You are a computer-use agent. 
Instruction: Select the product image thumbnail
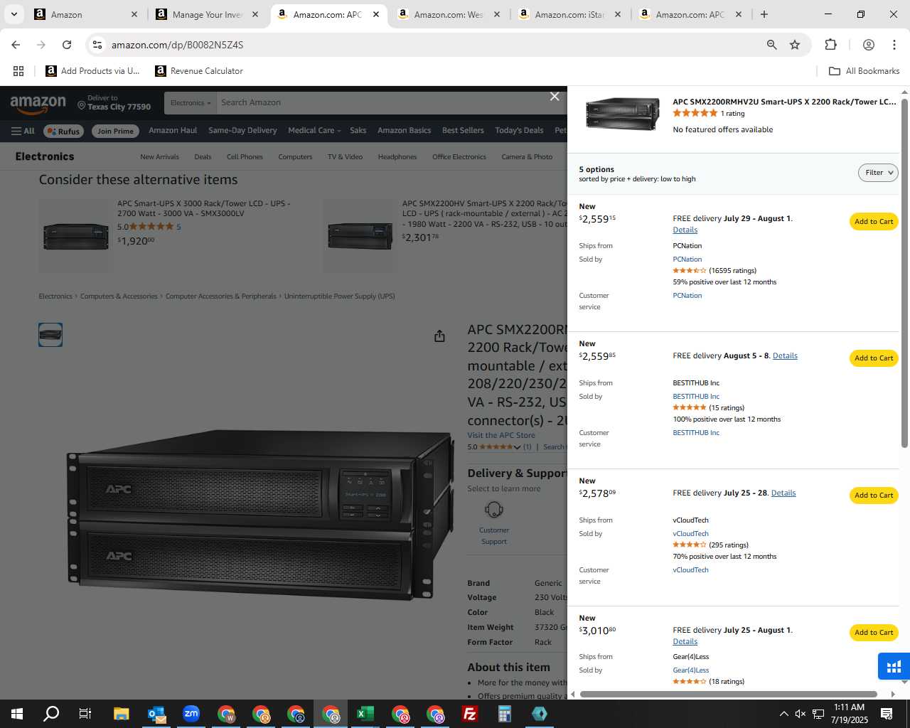click(50, 335)
